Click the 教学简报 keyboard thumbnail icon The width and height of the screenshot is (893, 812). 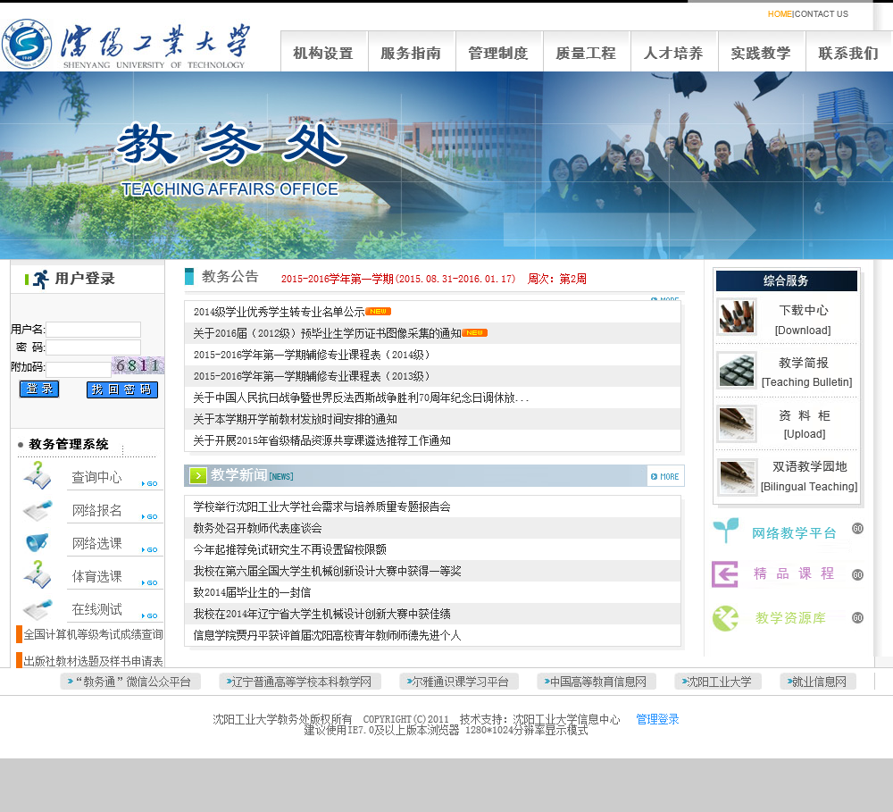tap(737, 371)
